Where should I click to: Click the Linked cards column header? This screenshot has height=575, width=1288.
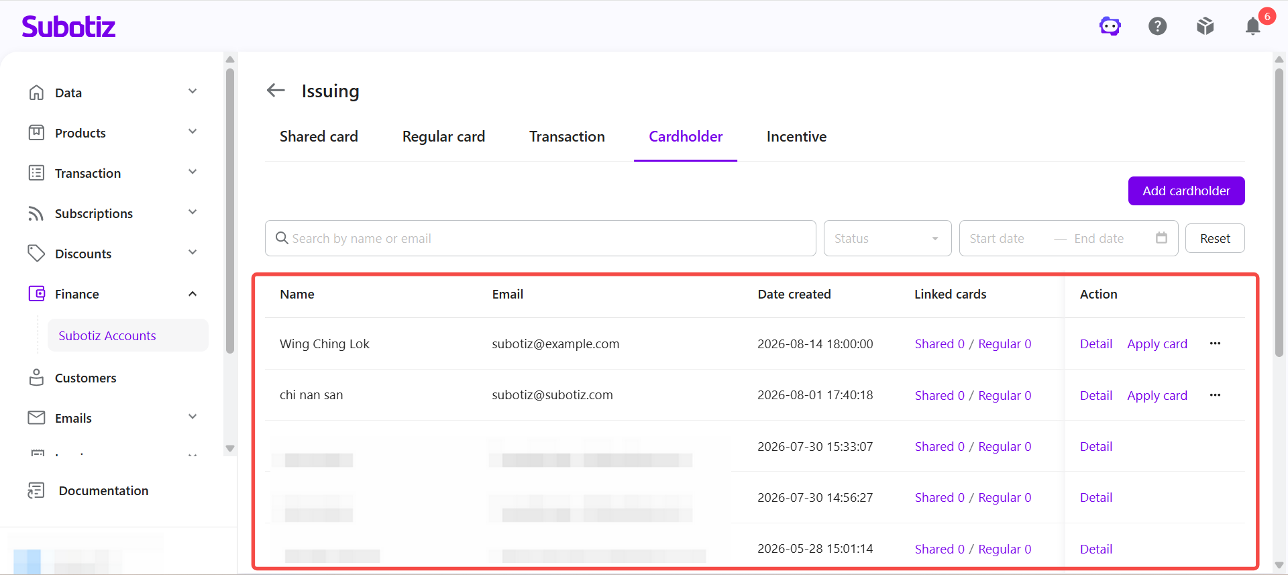click(950, 294)
